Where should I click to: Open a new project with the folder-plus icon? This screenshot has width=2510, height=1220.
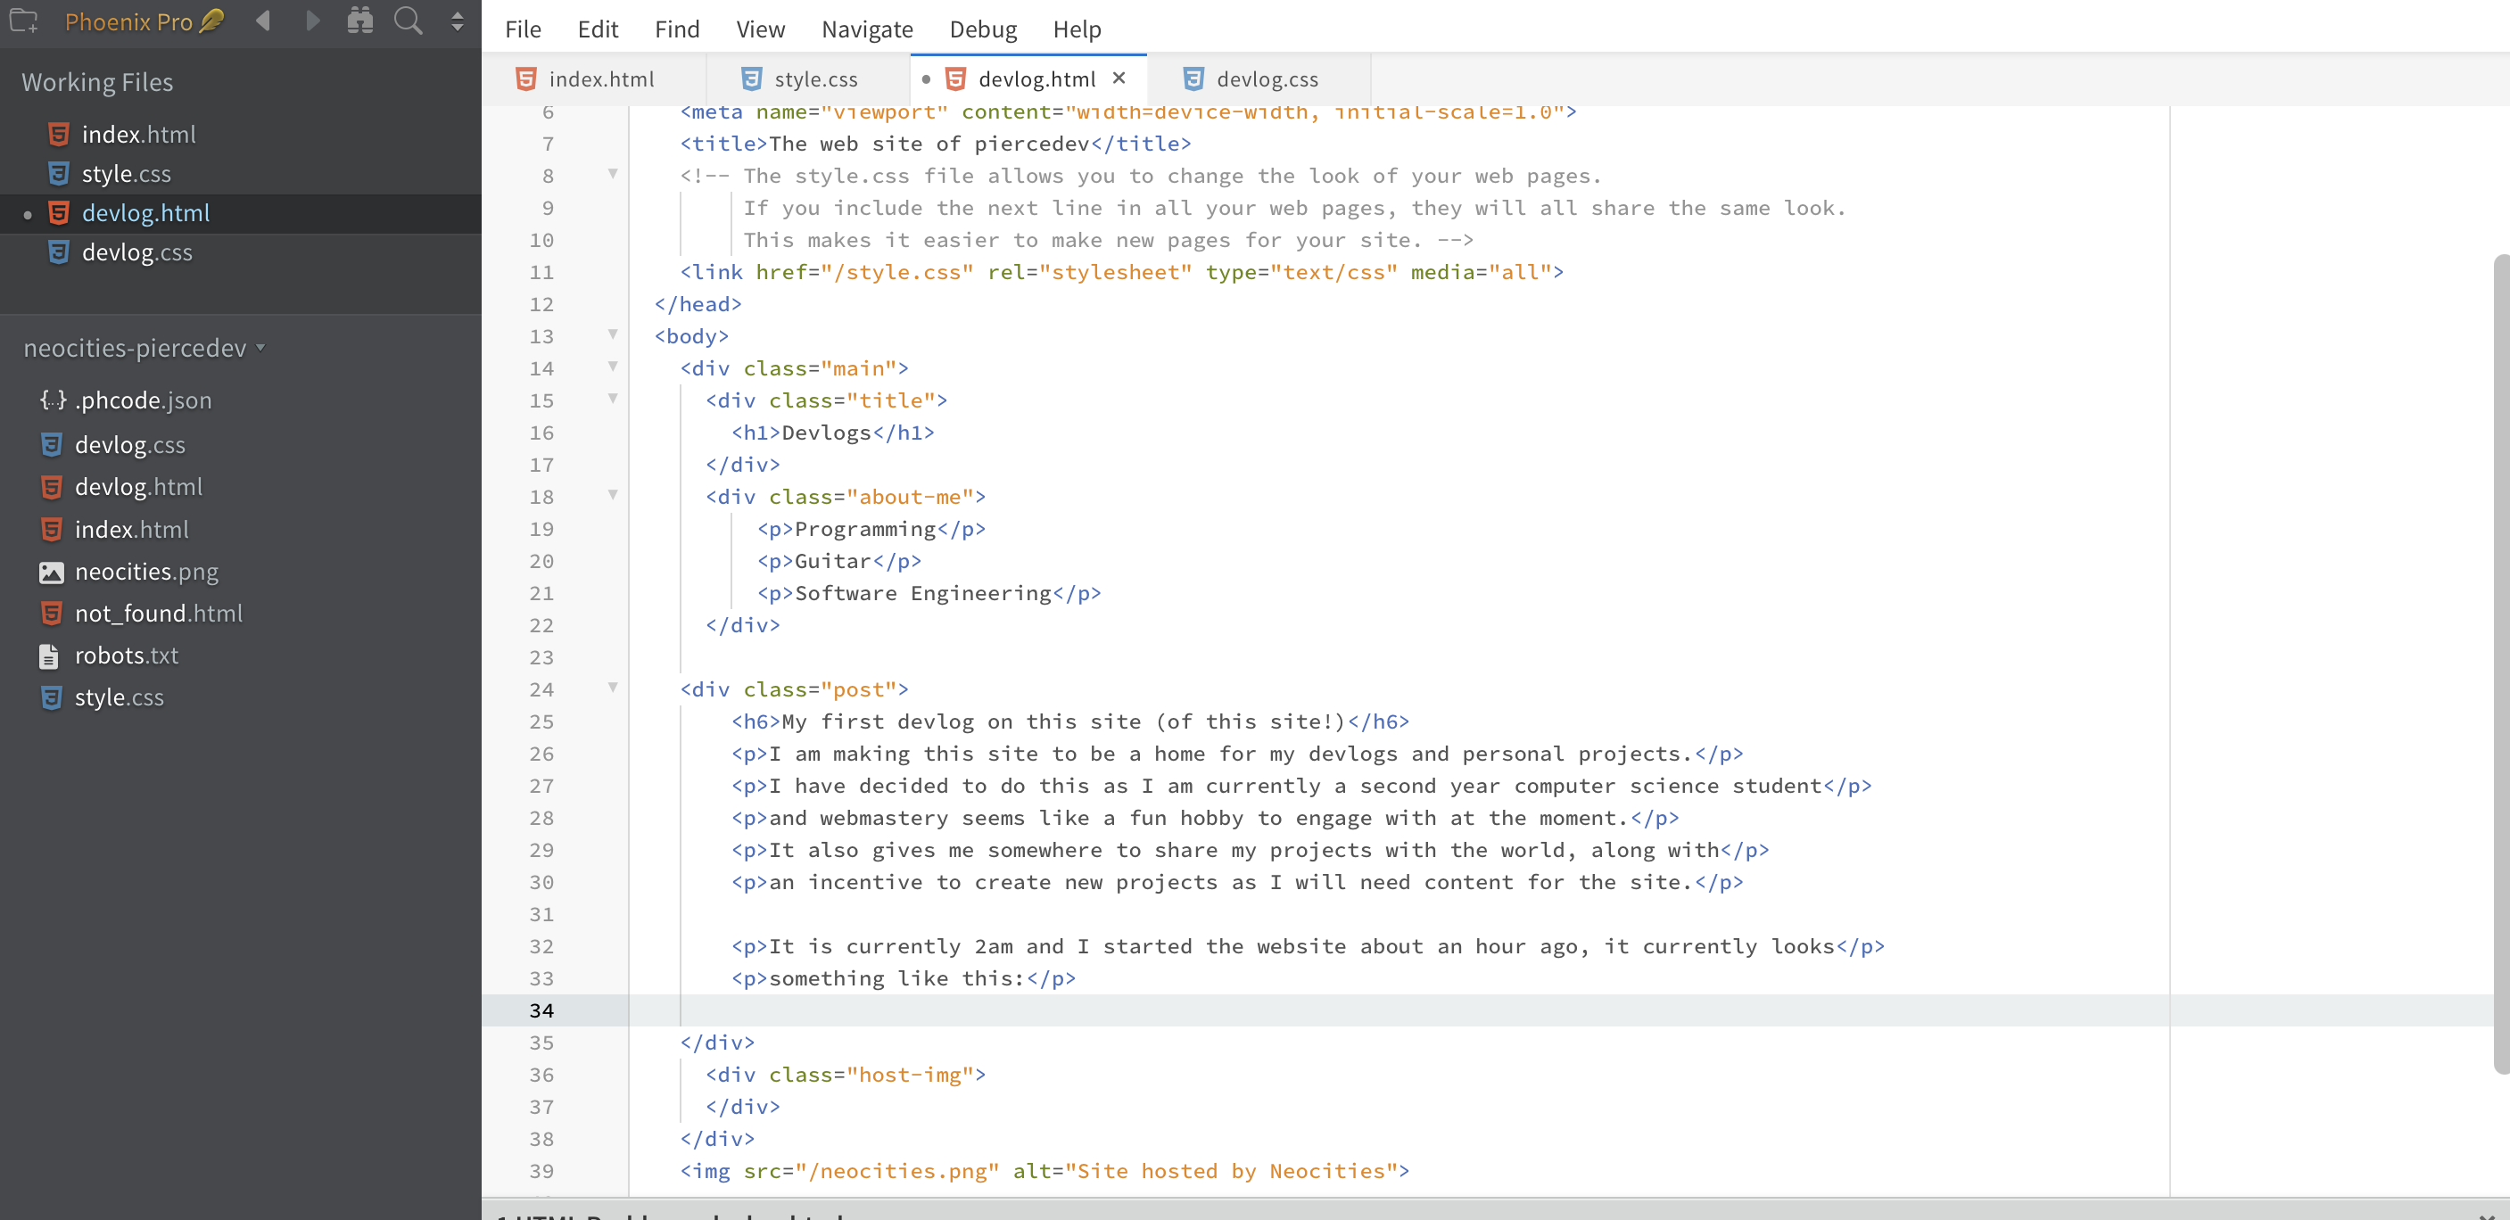tap(23, 21)
